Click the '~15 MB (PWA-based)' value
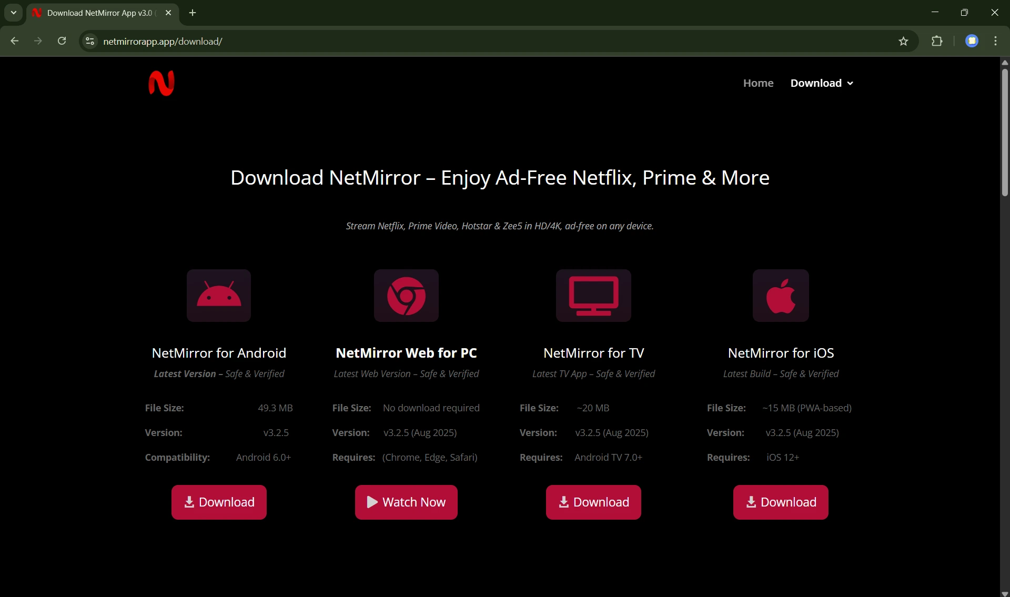Screen dimensions: 1010x597 click(x=807, y=408)
